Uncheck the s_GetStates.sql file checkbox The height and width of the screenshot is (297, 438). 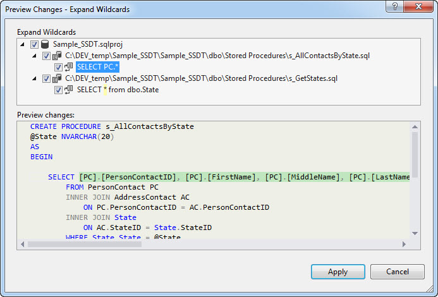pos(46,79)
